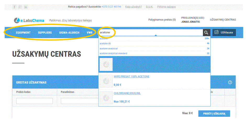246x128 pixels.
Task: Open WIPE PRESAT 100% ACETONE product link
Action: pos(131,76)
